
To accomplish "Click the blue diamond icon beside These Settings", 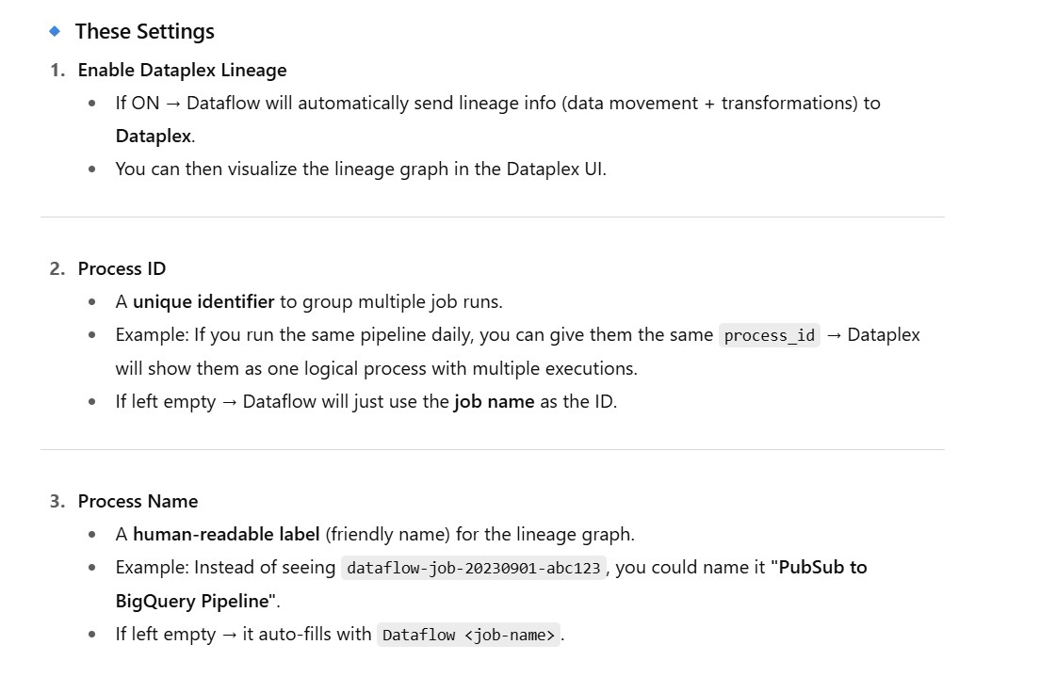I will 55,31.
